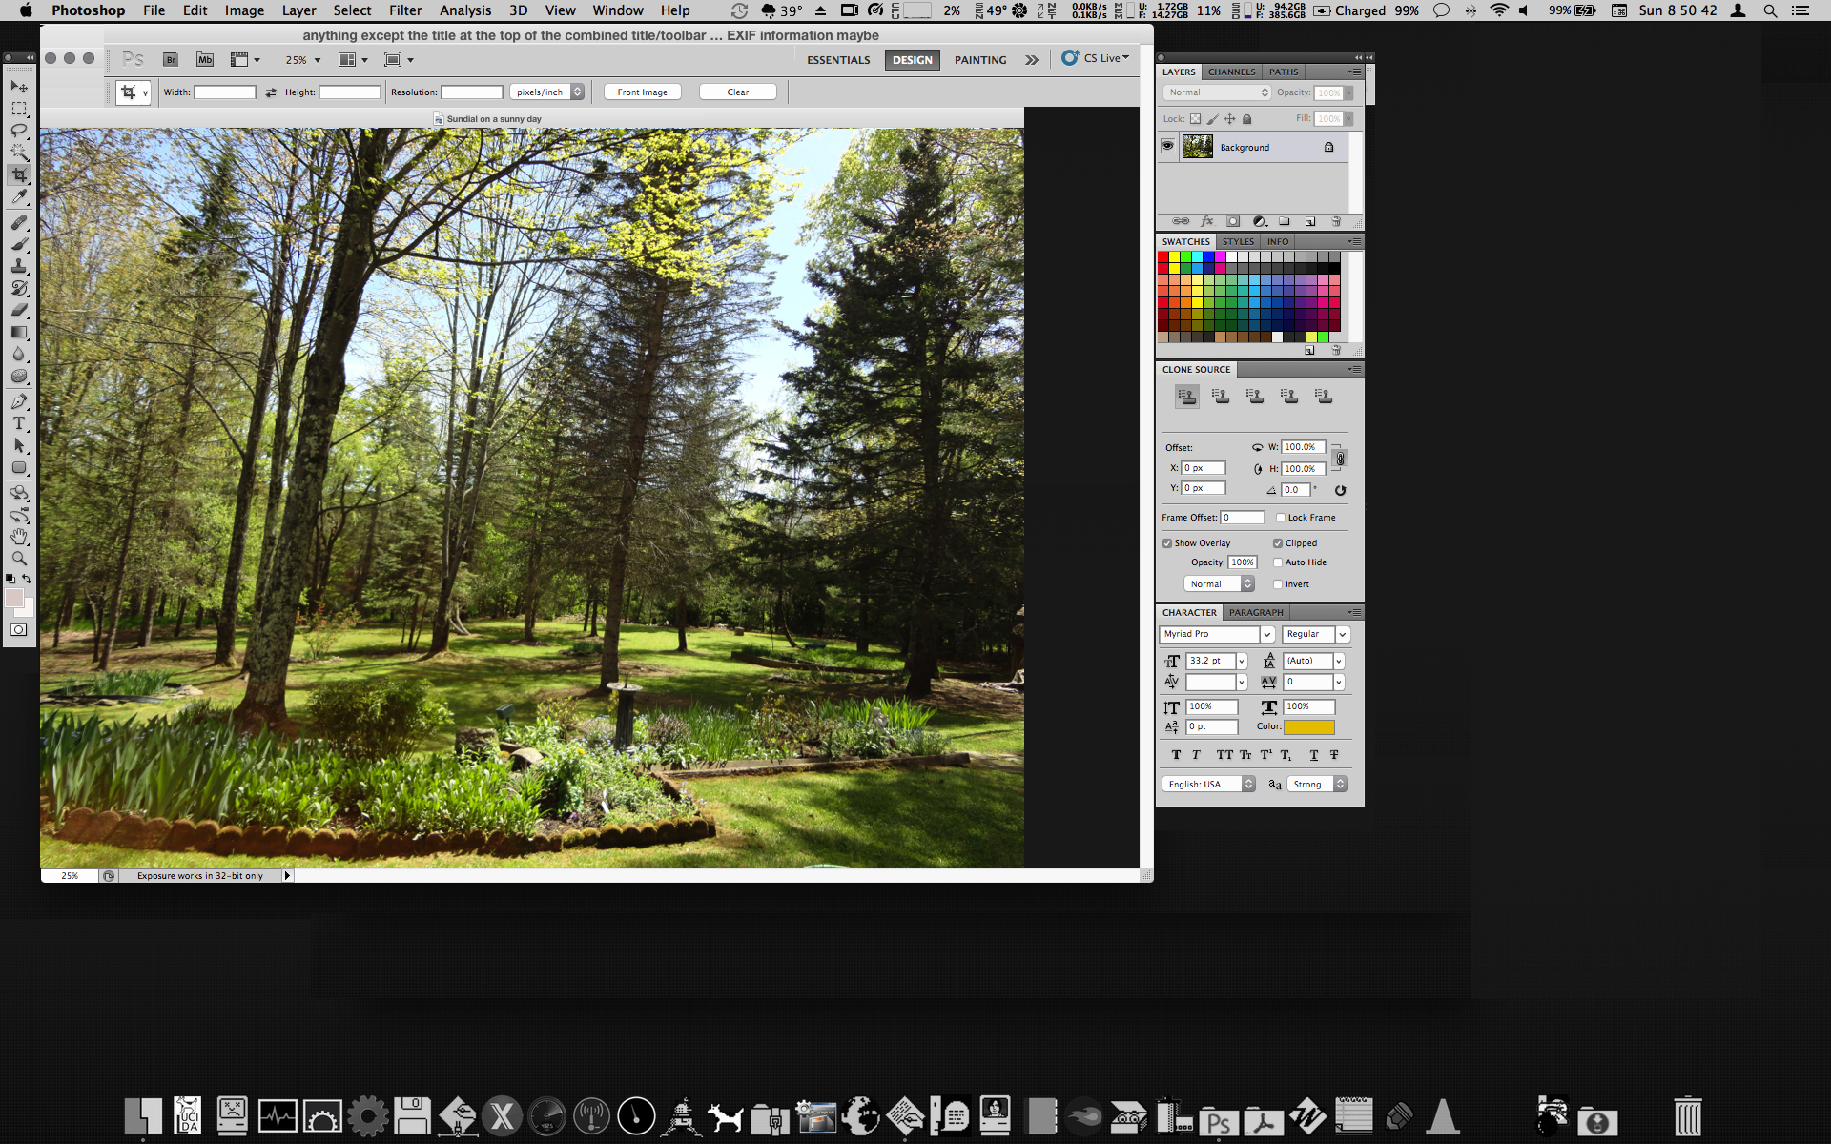Click the yellow text Color swatch

click(x=1308, y=727)
